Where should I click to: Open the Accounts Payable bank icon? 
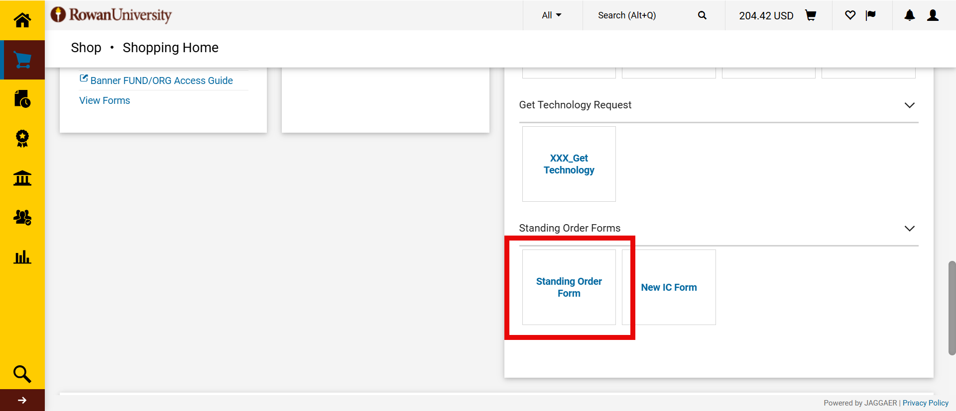22,178
